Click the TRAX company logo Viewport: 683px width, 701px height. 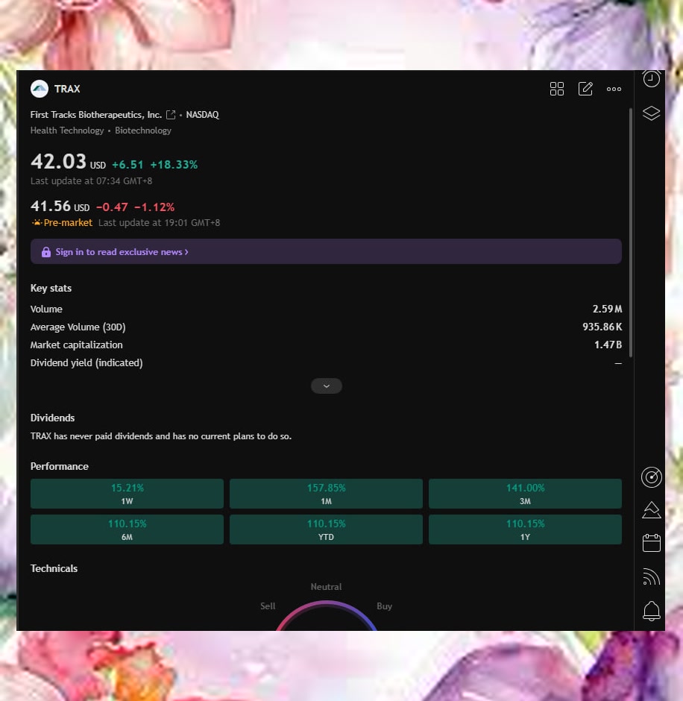[x=40, y=89]
